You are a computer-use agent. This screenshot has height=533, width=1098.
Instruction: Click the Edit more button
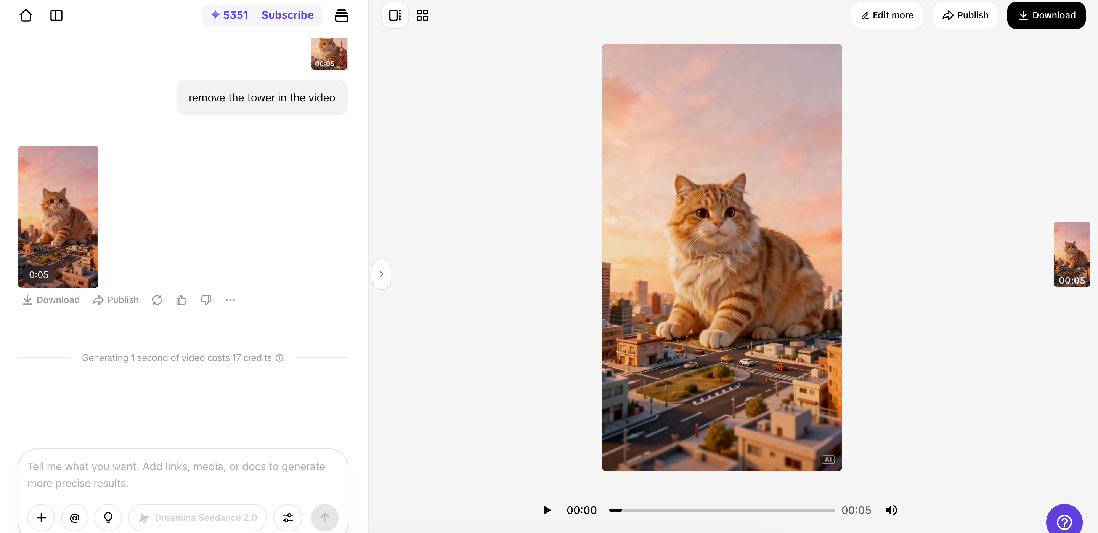coord(886,15)
